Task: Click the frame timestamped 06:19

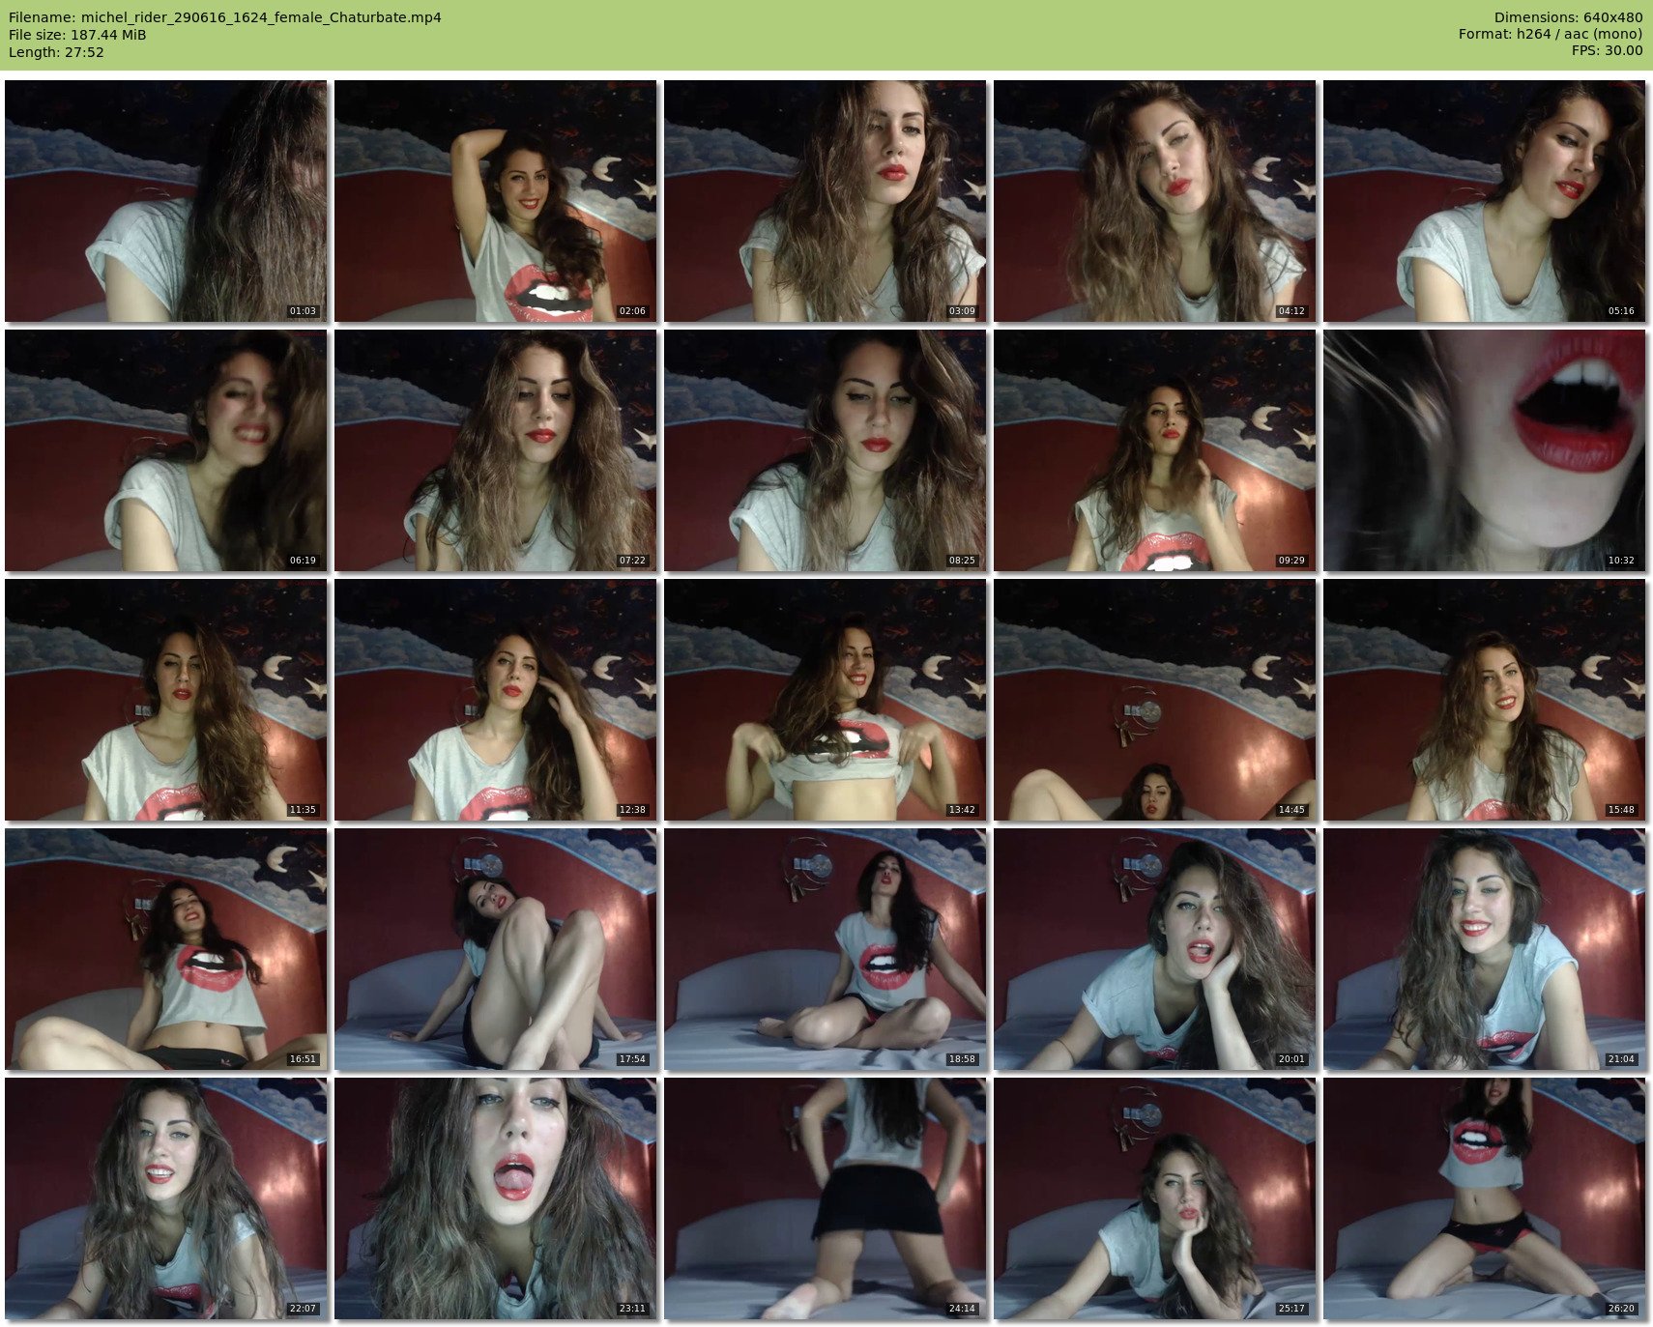Action: 166,450
